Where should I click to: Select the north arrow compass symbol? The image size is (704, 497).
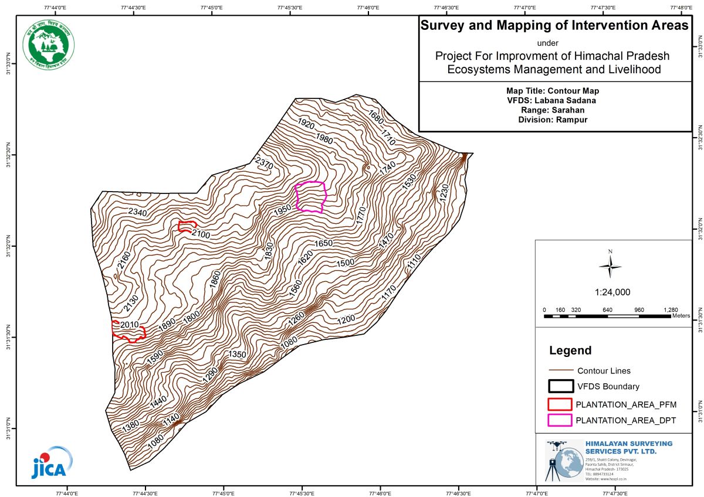click(x=610, y=266)
